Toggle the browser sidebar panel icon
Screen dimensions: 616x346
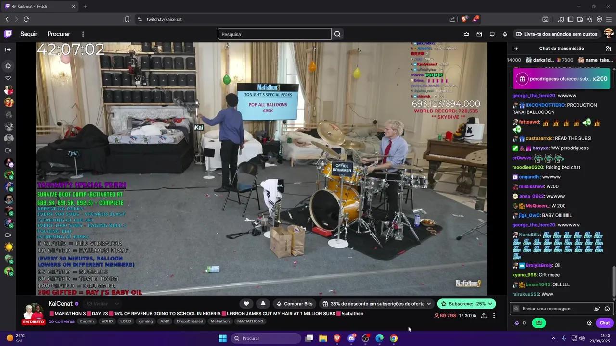pyautogui.click(x=570, y=19)
